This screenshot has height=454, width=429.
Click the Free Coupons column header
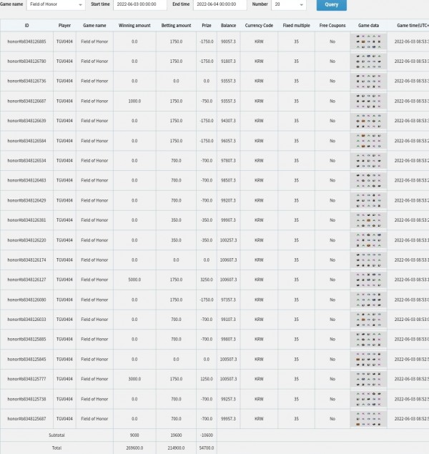tap(332, 26)
